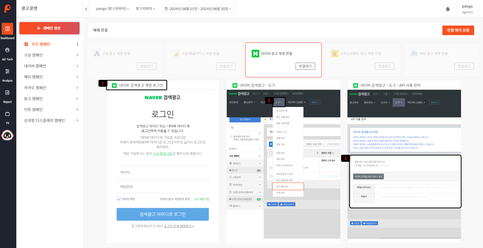Open notifications with the bell icon
Viewport: 483px width, 248px height.
click(448, 9)
